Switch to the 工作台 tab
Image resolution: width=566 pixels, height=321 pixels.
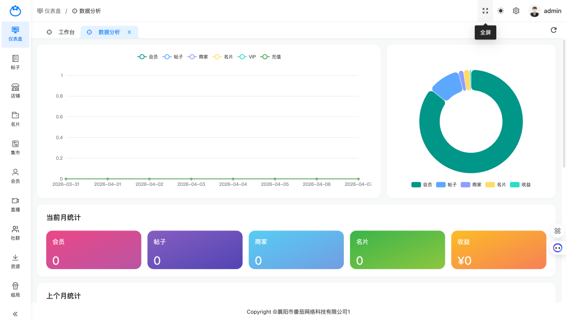[x=61, y=32]
